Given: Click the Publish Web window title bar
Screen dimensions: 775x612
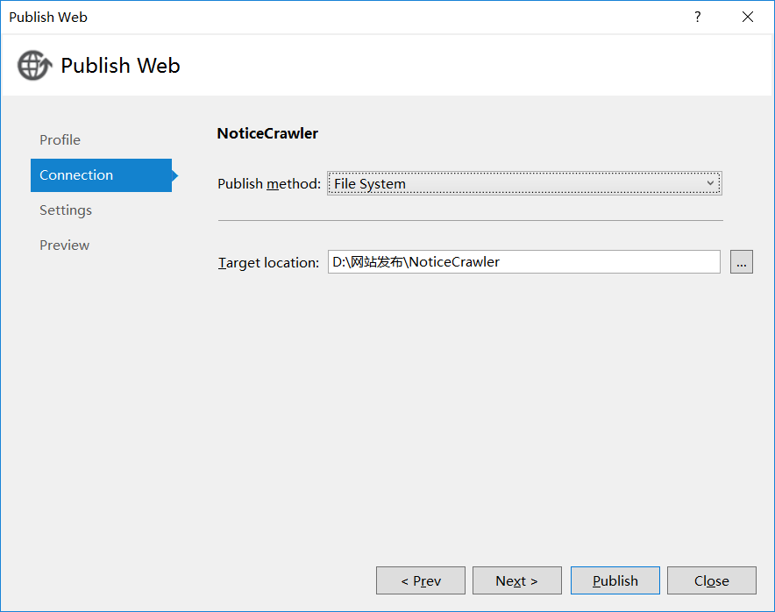Looking at the screenshot, I should click(351, 17).
